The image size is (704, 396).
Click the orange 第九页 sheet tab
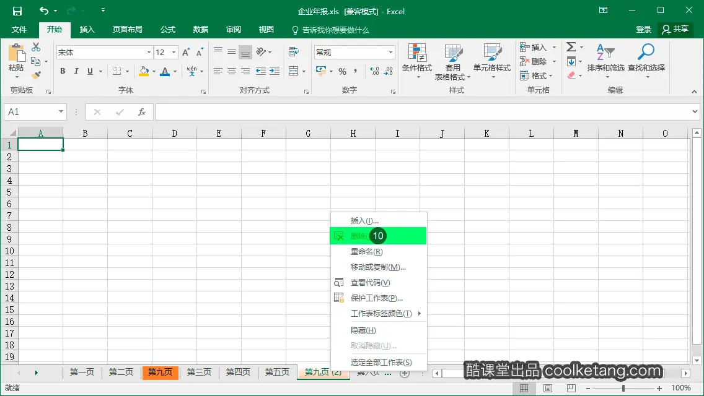161,372
